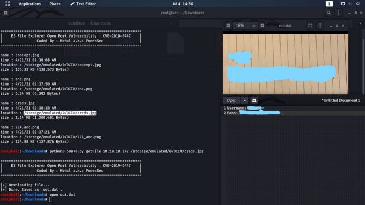Click the new tab icon in the terminal header
This screenshot has width=365, height=205.
pyautogui.click(x=6, y=13)
